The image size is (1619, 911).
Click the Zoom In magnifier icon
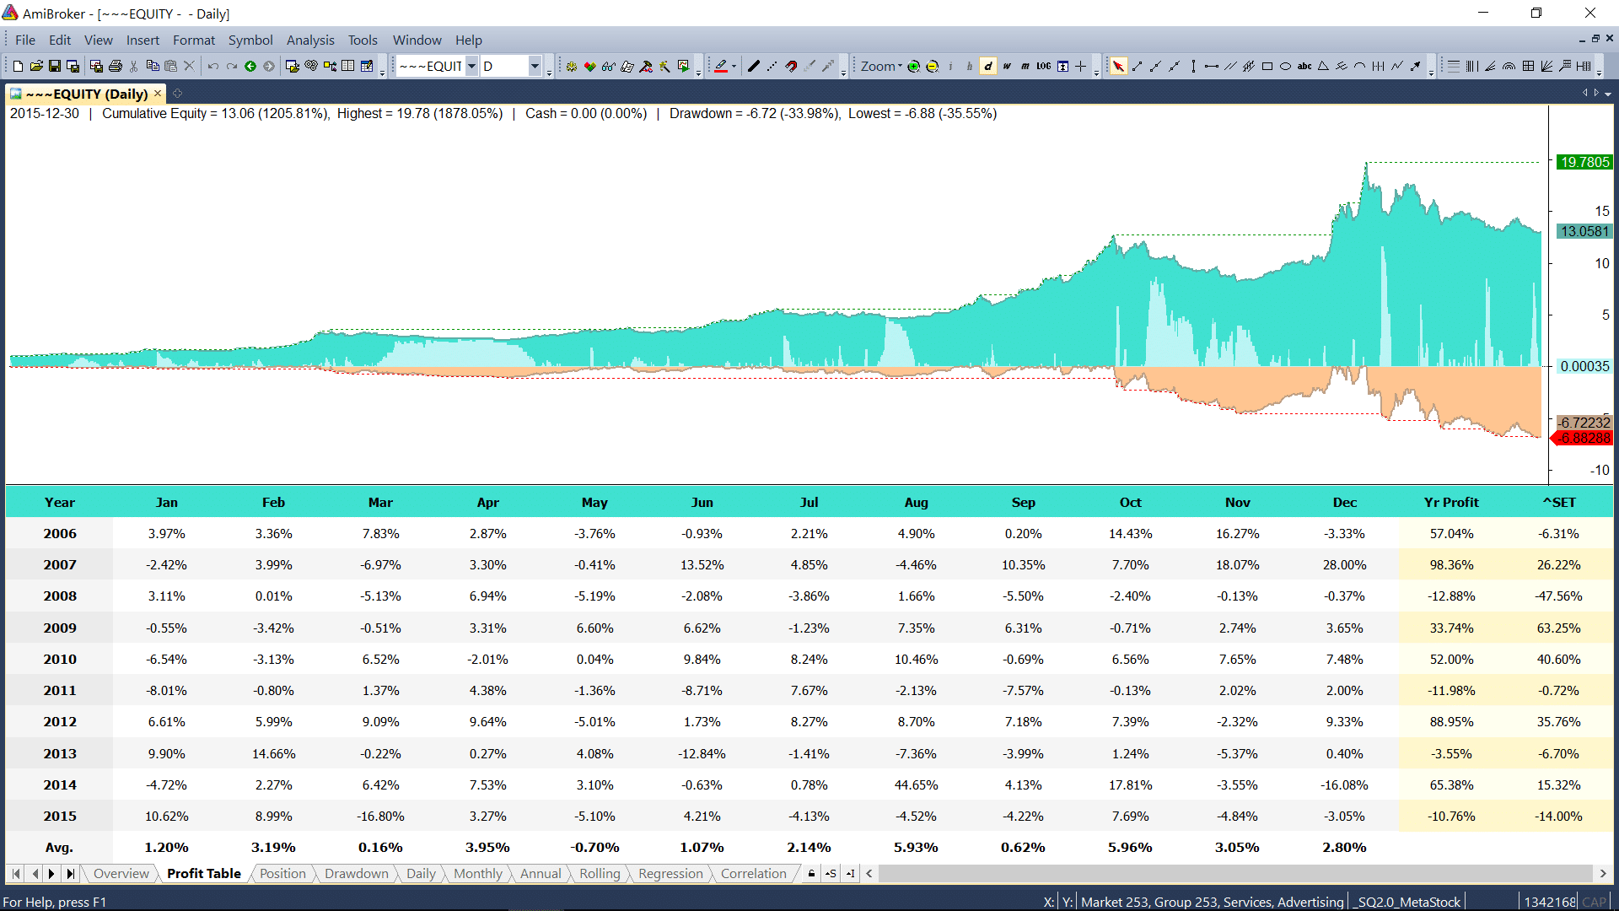[x=913, y=67]
